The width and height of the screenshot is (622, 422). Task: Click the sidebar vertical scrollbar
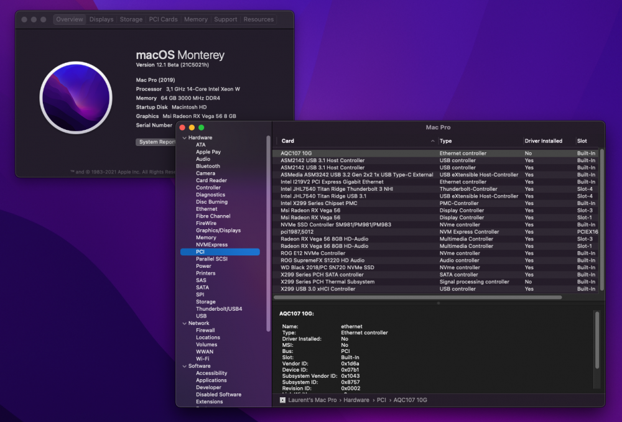pos(269,234)
